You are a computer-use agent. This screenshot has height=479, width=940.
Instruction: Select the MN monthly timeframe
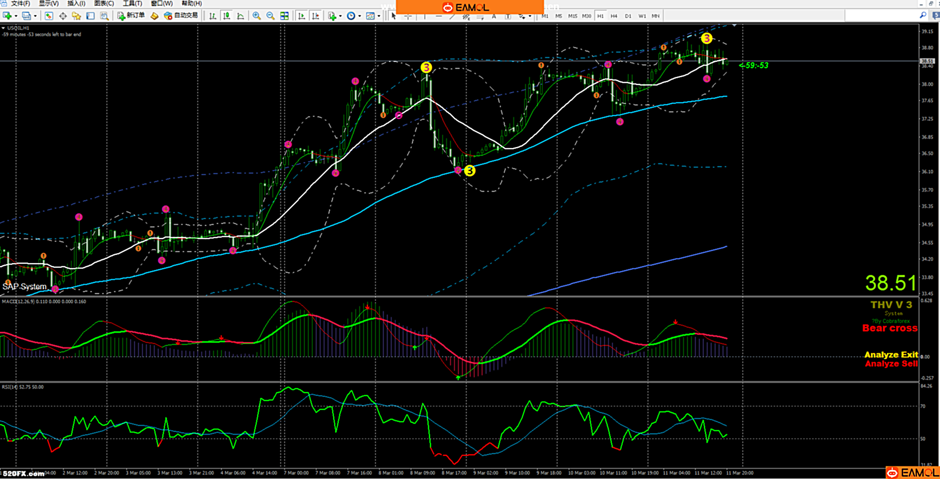pos(655,16)
